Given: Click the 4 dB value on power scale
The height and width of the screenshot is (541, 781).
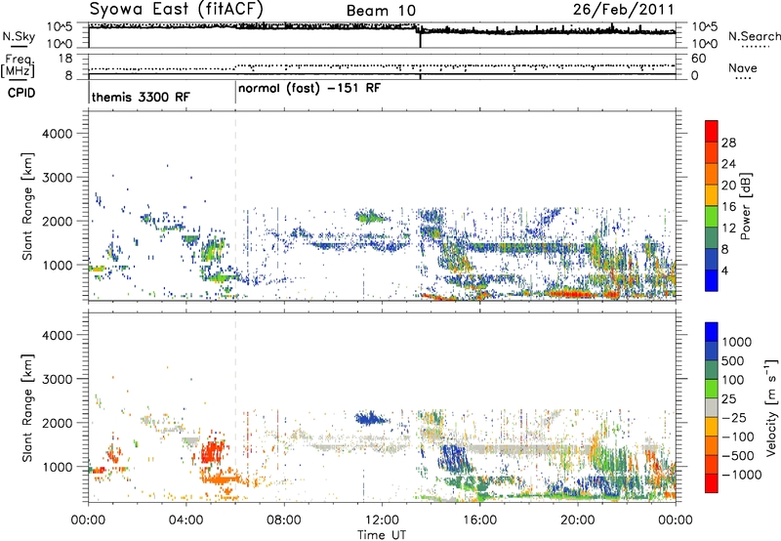Looking at the screenshot, I should tap(724, 271).
